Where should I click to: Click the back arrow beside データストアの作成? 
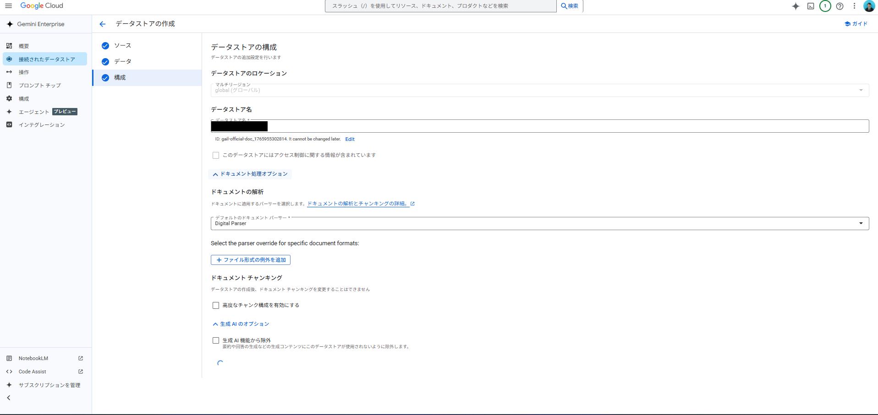[103, 24]
